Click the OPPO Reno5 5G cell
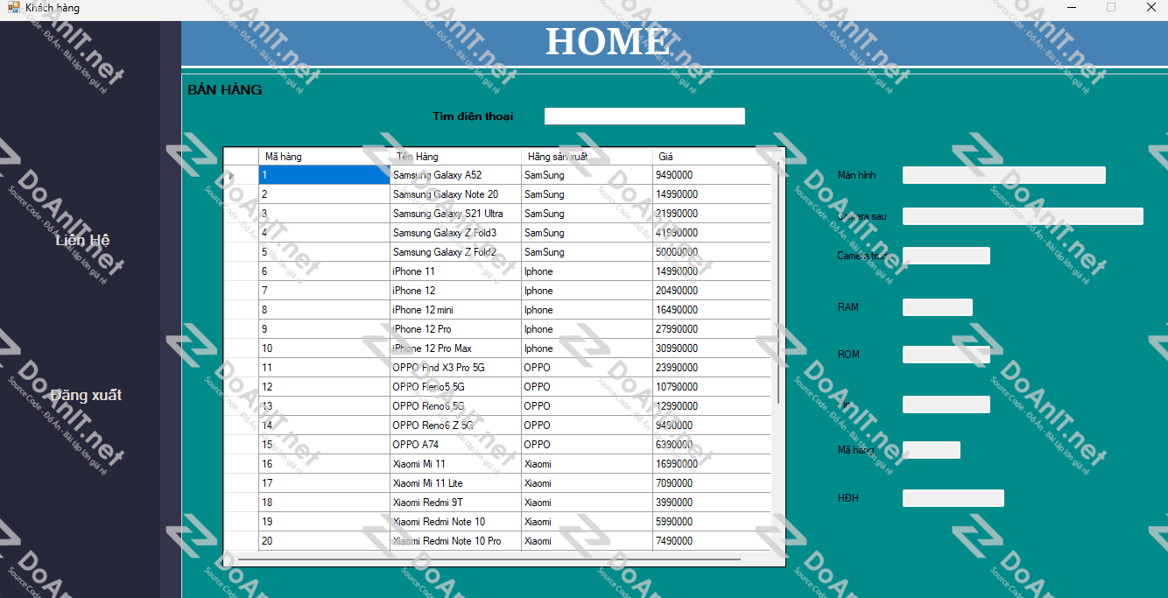The image size is (1168, 598). (x=455, y=387)
